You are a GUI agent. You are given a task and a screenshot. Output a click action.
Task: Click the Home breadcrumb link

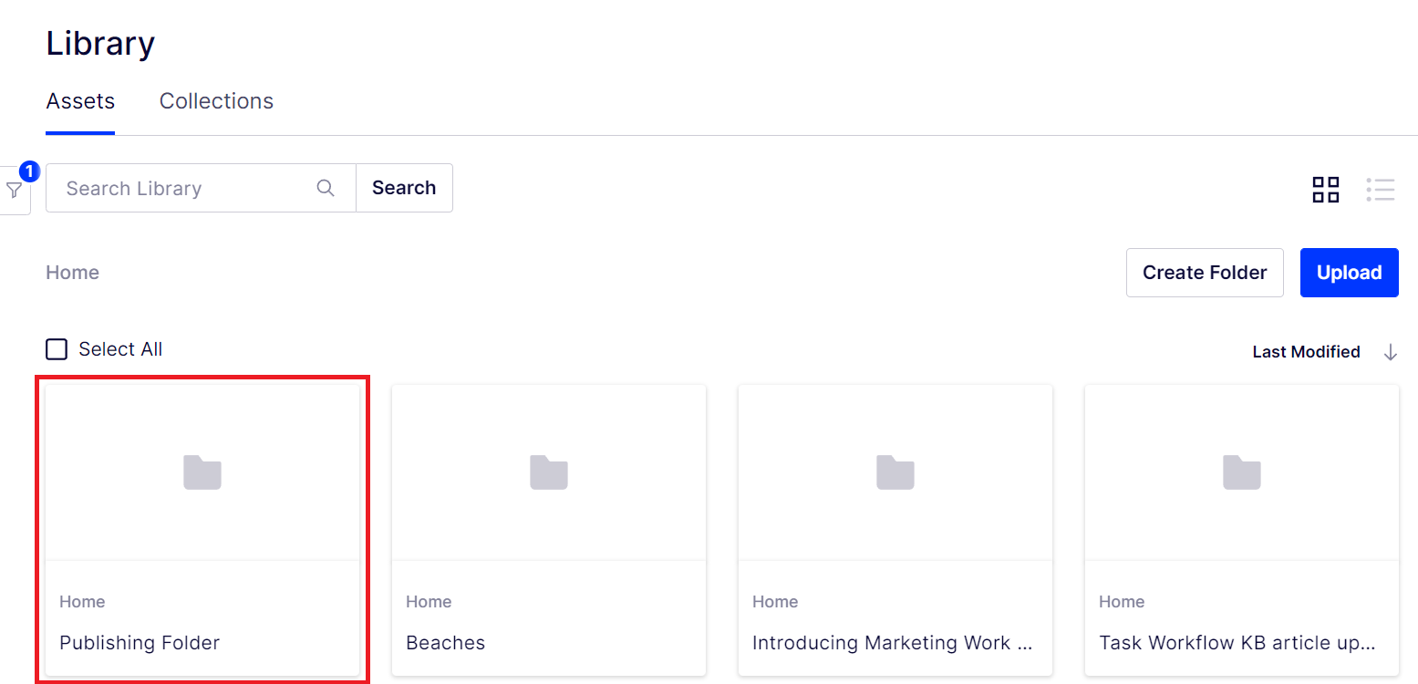tap(72, 273)
